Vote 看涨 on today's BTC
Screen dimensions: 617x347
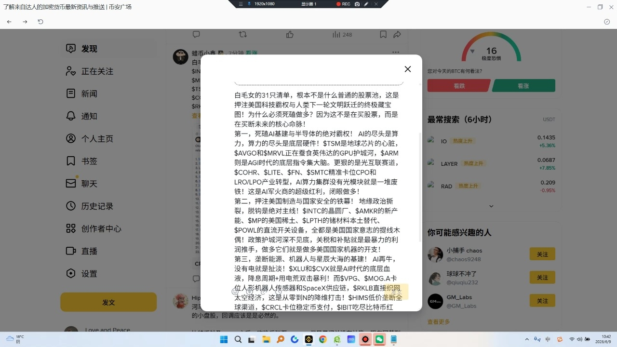point(523,86)
